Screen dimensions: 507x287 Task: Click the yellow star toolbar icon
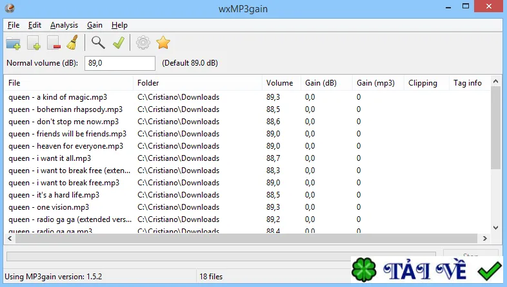pyautogui.click(x=163, y=42)
